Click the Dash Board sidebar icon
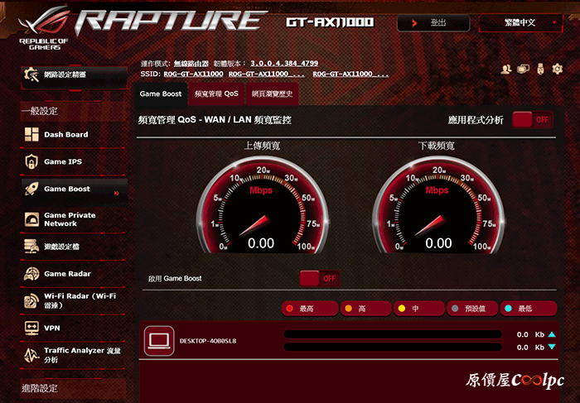This screenshot has height=403, width=580. (x=31, y=134)
